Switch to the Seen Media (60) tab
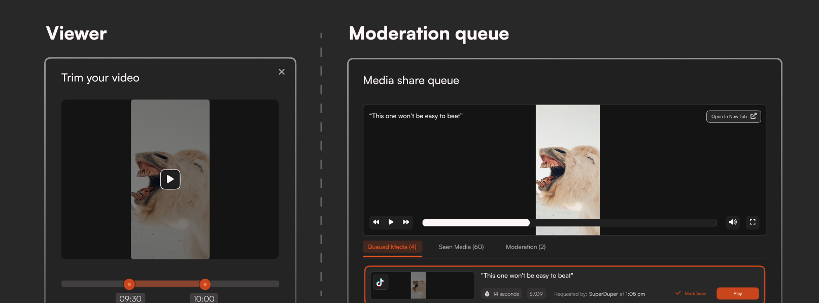The width and height of the screenshot is (819, 303). pyautogui.click(x=461, y=247)
